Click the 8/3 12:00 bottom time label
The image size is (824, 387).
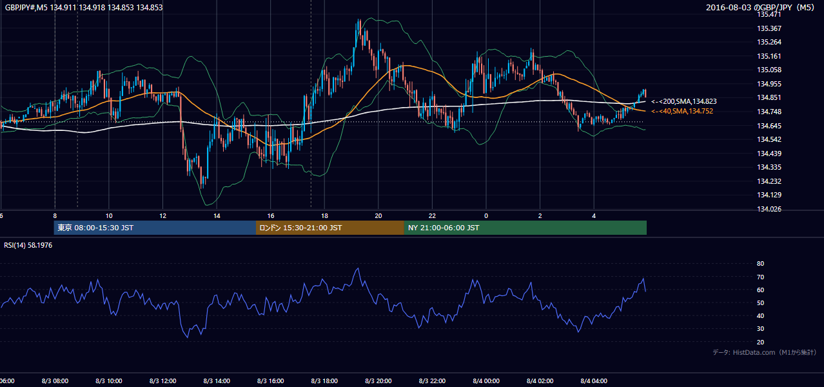coord(162,381)
